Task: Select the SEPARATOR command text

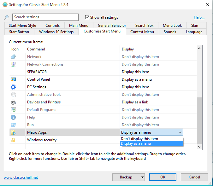Action: point(37,72)
